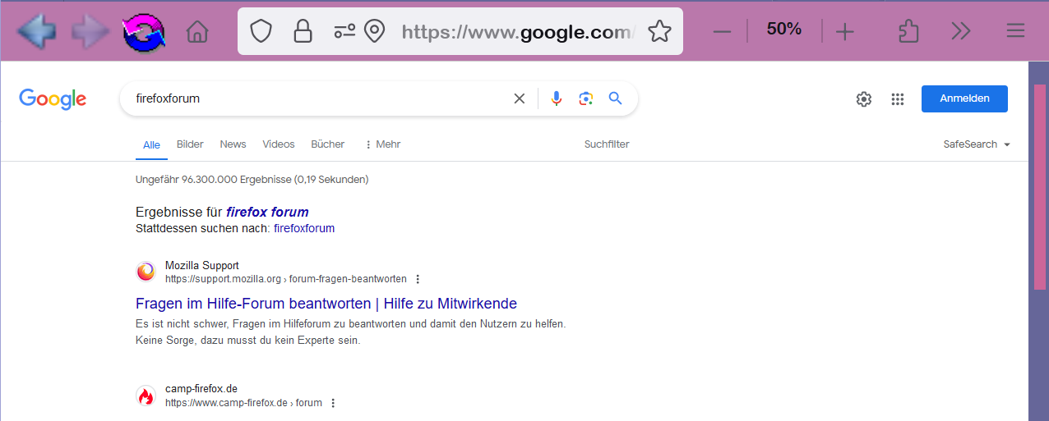Open tracking protection shield icon

[x=261, y=32]
